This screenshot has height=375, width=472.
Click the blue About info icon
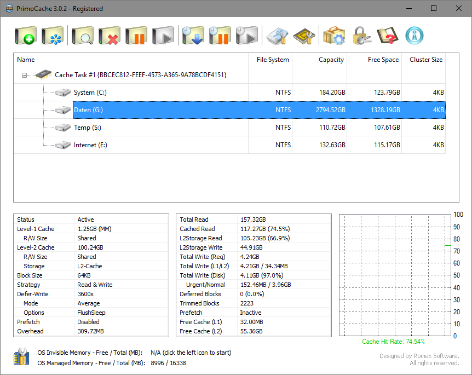(415, 36)
